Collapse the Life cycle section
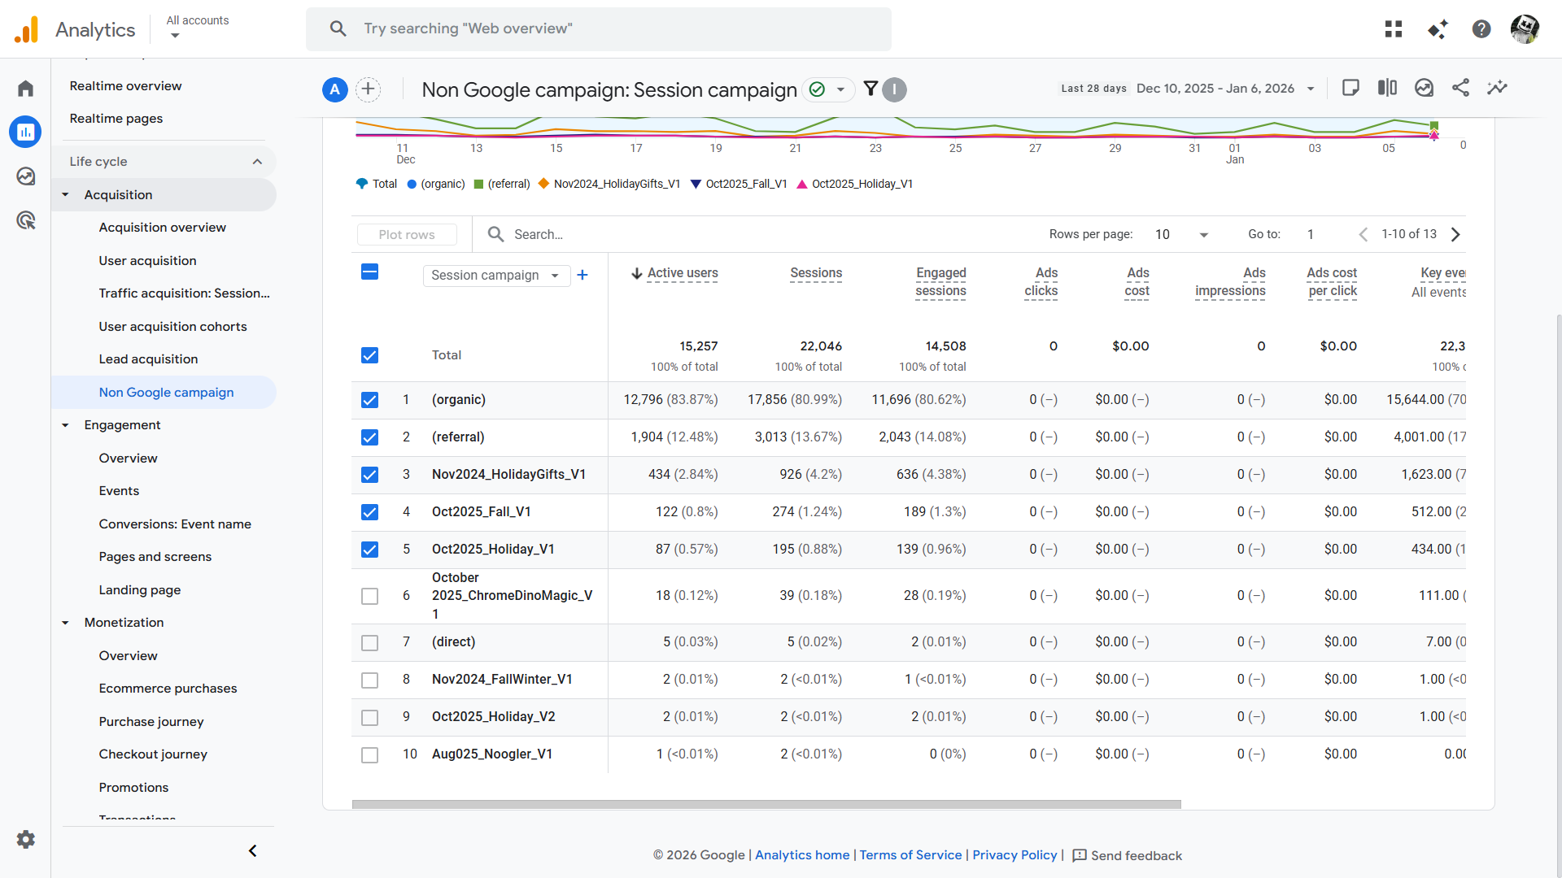Viewport: 1562px width, 878px height. point(257,162)
